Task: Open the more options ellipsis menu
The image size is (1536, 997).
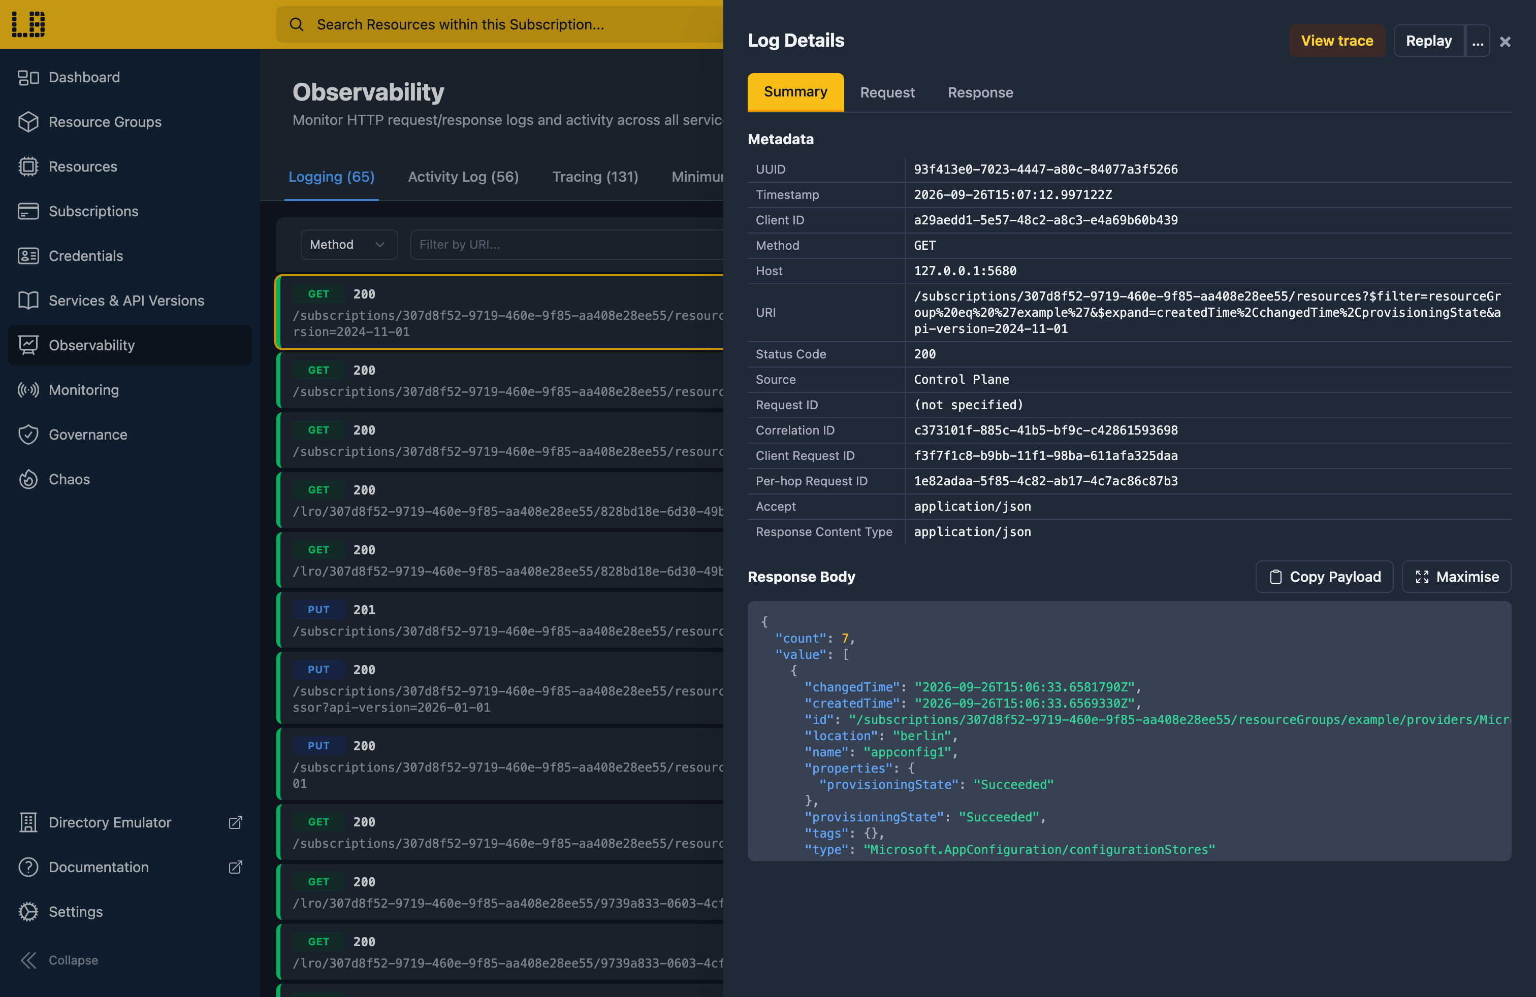Action: [1477, 41]
